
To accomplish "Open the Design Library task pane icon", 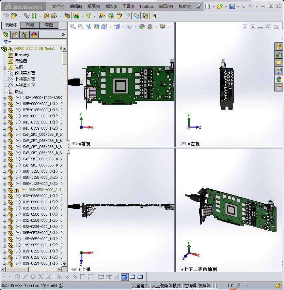I will point(279,55).
